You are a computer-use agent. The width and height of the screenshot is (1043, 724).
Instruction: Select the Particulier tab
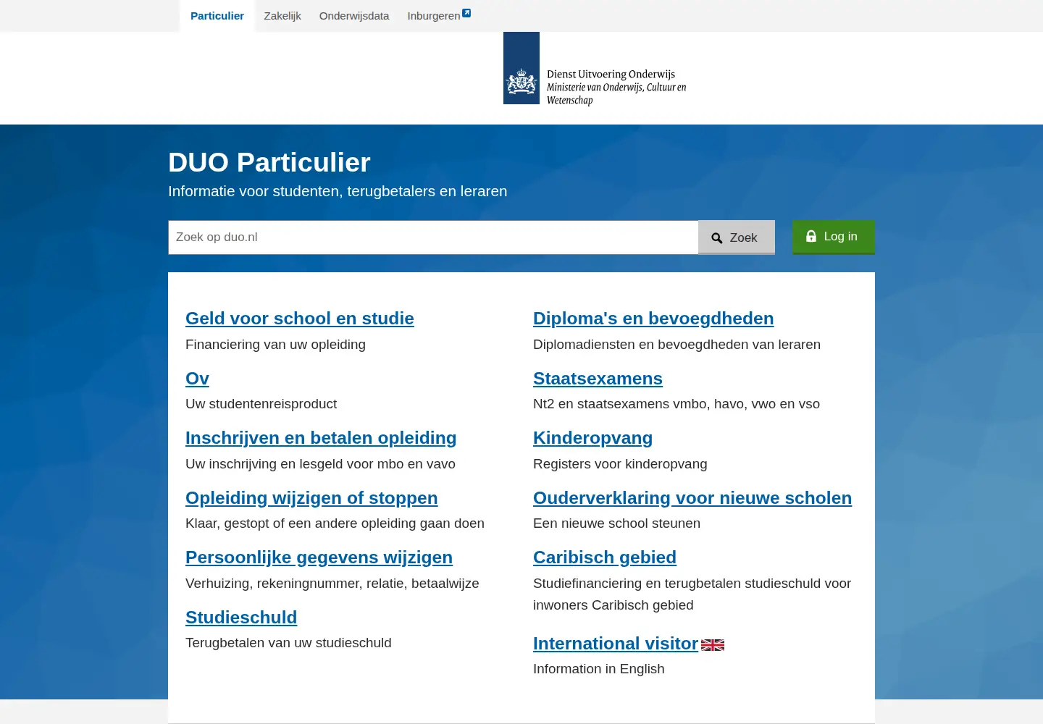coord(217,16)
